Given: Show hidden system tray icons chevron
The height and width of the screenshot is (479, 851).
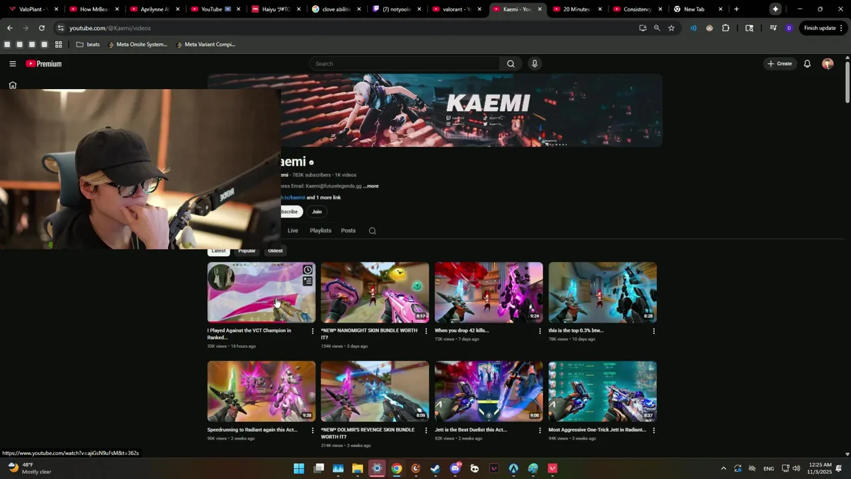Looking at the screenshot, I should pyautogui.click(x=723, y=468).
